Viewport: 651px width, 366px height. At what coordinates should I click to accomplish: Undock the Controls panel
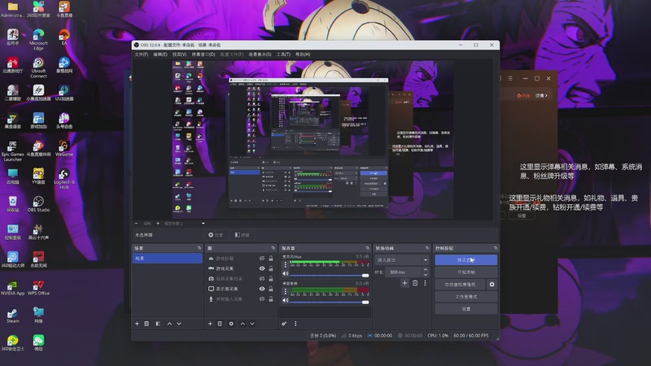click(x=495, y=248)
